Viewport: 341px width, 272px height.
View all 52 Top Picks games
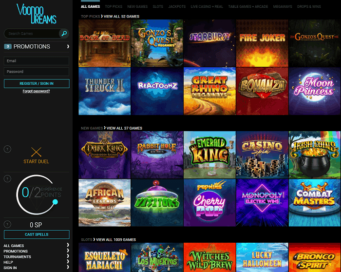121,16
